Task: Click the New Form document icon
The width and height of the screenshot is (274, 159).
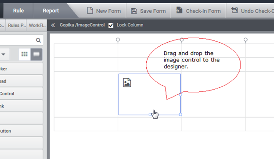Action: [x=90, y=11]
